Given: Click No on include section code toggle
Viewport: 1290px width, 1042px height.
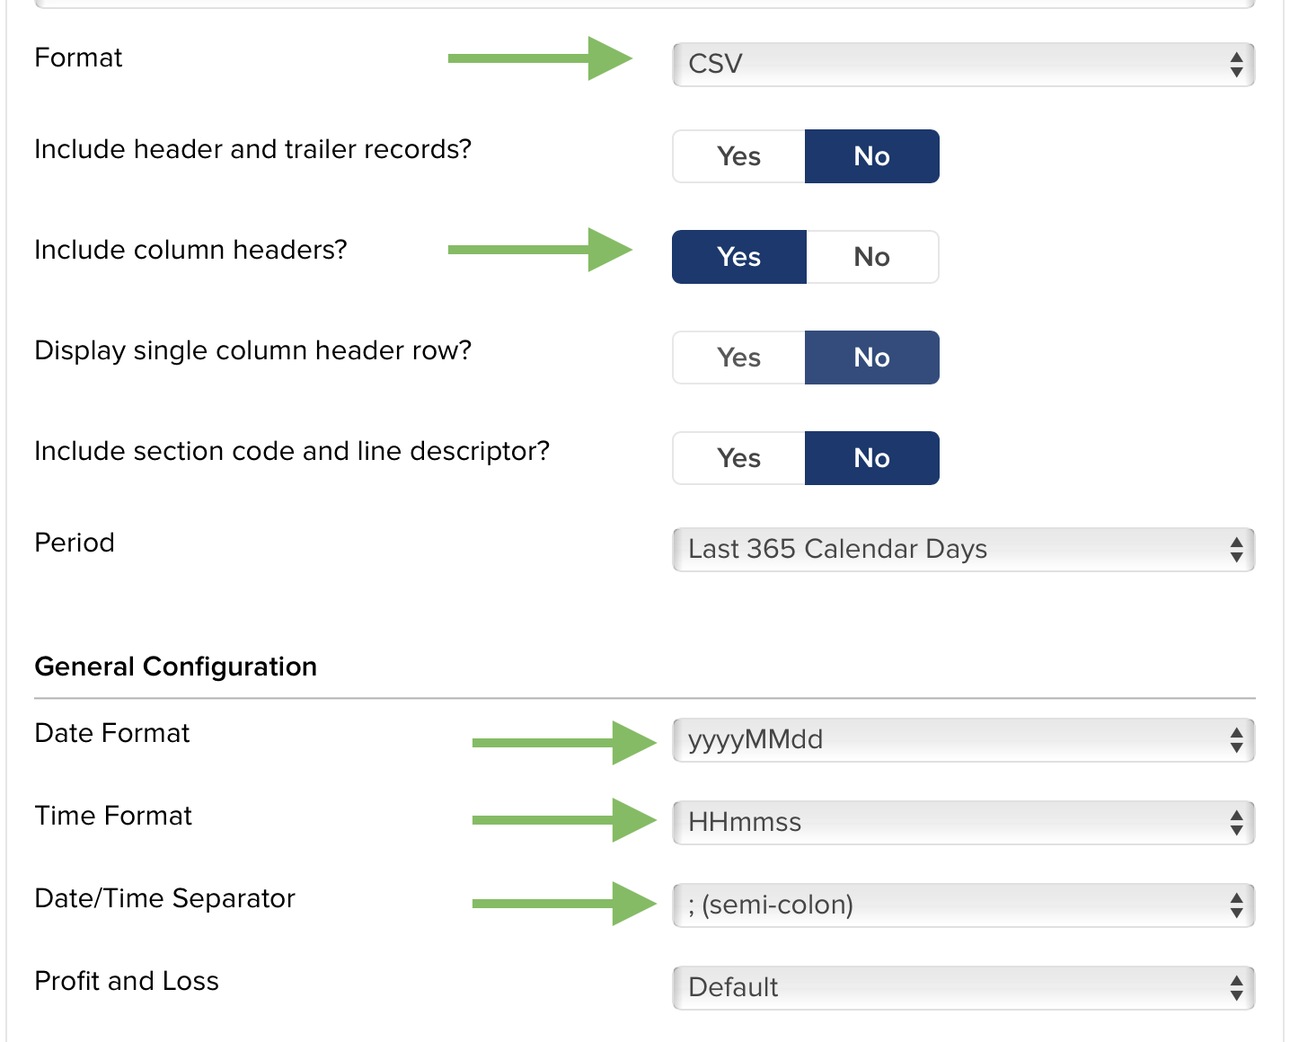Looking at the screenshot, I should pos(871,458).
